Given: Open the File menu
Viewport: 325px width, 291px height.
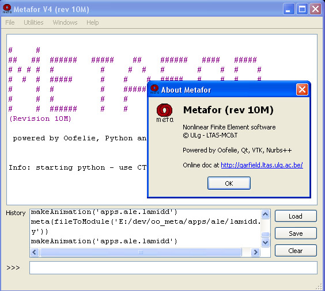Looking at the screenshot, I should coord(10,22).
